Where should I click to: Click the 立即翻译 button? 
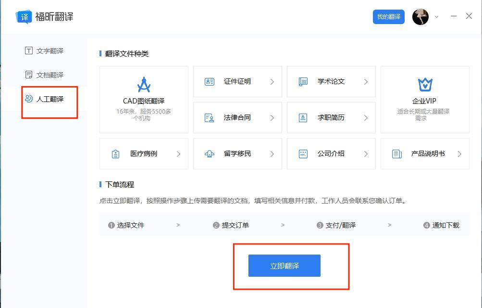click(284, 265)
